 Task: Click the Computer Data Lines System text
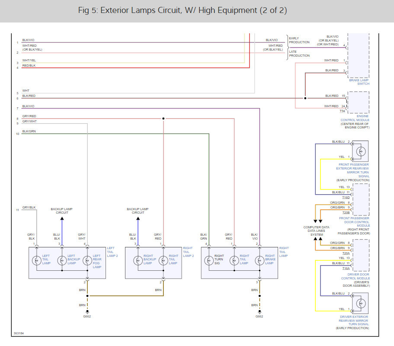[316, 231]
